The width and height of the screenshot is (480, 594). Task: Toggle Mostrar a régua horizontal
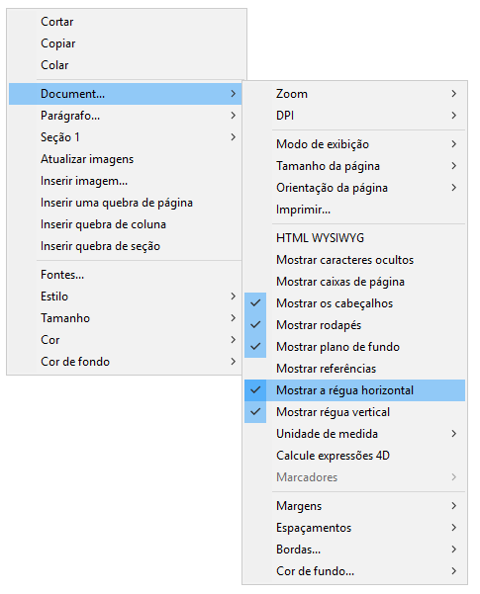(354, 390)
